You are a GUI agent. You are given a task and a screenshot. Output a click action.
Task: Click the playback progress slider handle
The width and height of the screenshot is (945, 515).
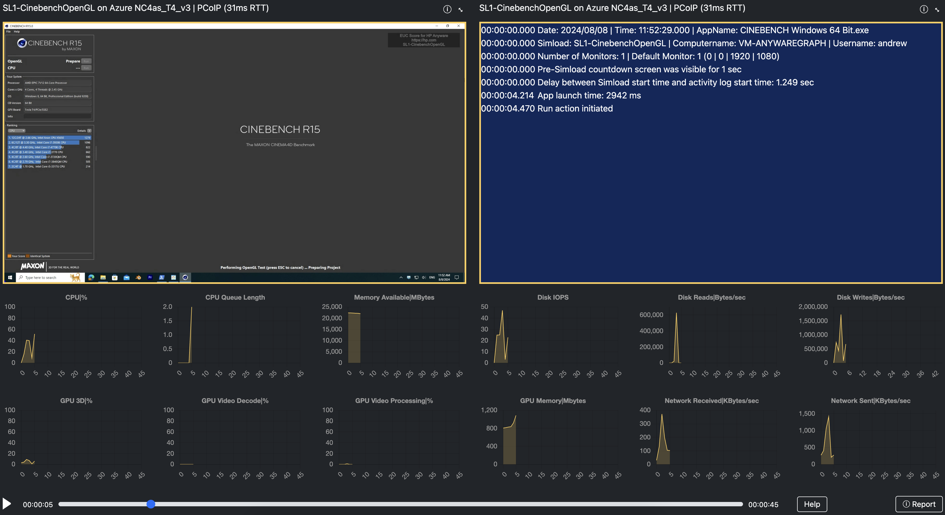[x=151, y=504]
